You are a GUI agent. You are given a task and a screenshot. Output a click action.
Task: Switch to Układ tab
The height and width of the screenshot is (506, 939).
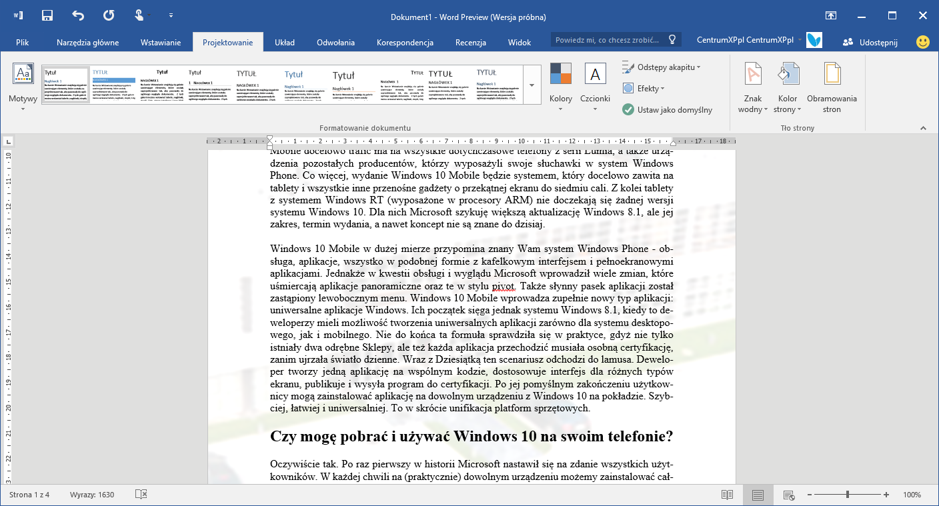tap(285, 42)
